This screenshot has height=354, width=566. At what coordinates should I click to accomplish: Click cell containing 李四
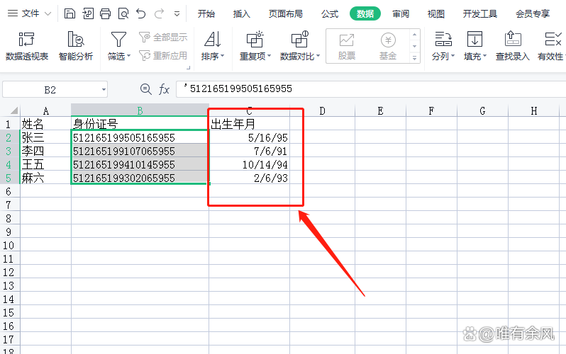point(45,151)
